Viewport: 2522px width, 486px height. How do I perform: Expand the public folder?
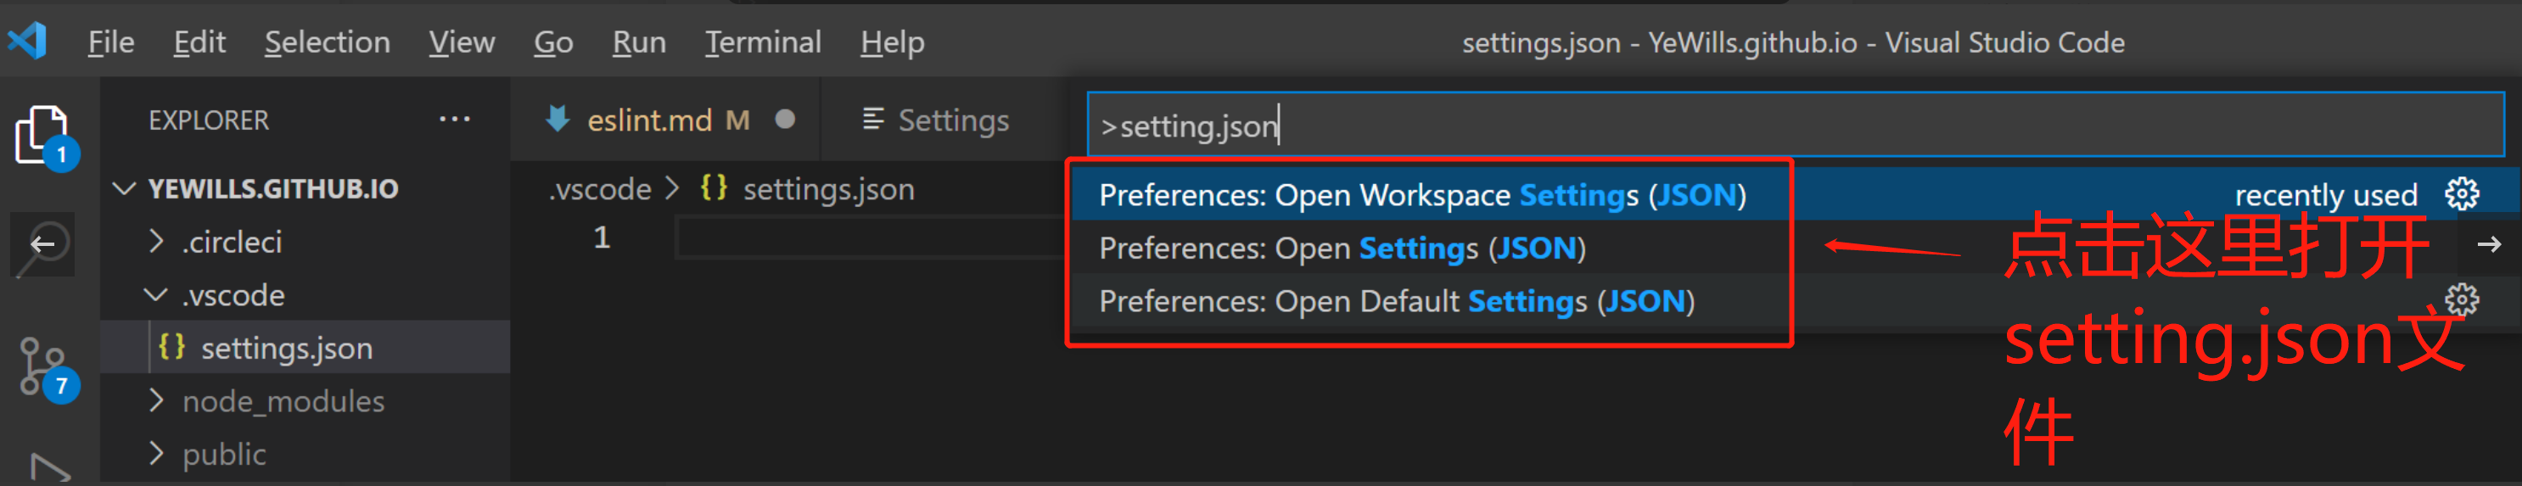pyautogui.click(x=155, y=454)
